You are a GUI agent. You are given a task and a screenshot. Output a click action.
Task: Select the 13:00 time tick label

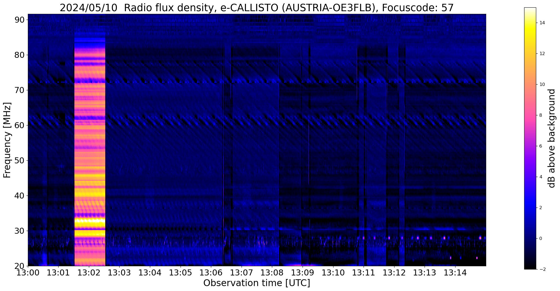coord(28,272)
